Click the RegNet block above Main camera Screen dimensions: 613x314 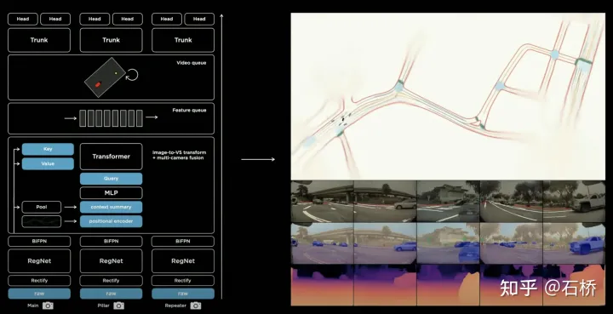39,261
